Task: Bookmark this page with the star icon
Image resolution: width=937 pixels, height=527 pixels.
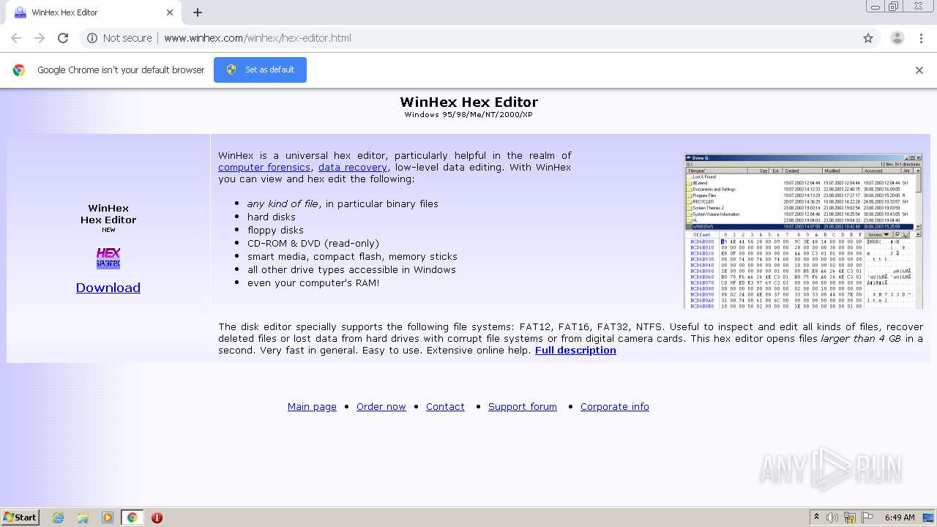Action: (868, 38)
